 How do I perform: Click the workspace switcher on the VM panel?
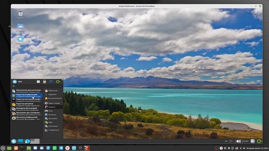tap(35, 141)
